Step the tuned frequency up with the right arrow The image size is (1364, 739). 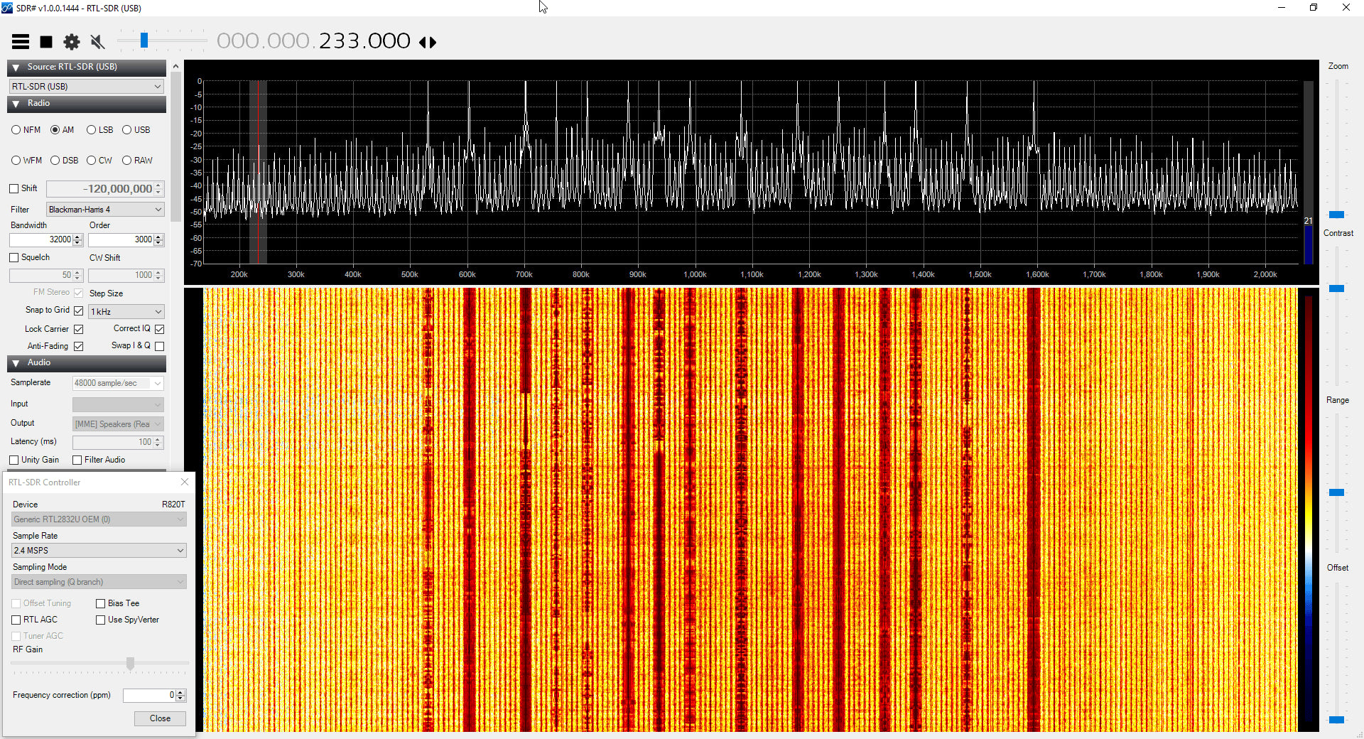tap(433, 42)
